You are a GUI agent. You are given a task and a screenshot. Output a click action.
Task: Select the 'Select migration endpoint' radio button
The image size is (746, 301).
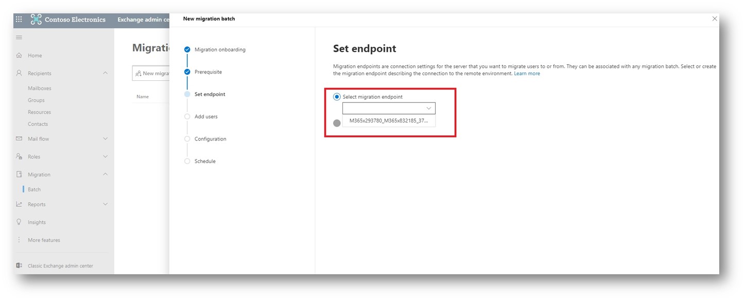337,97
